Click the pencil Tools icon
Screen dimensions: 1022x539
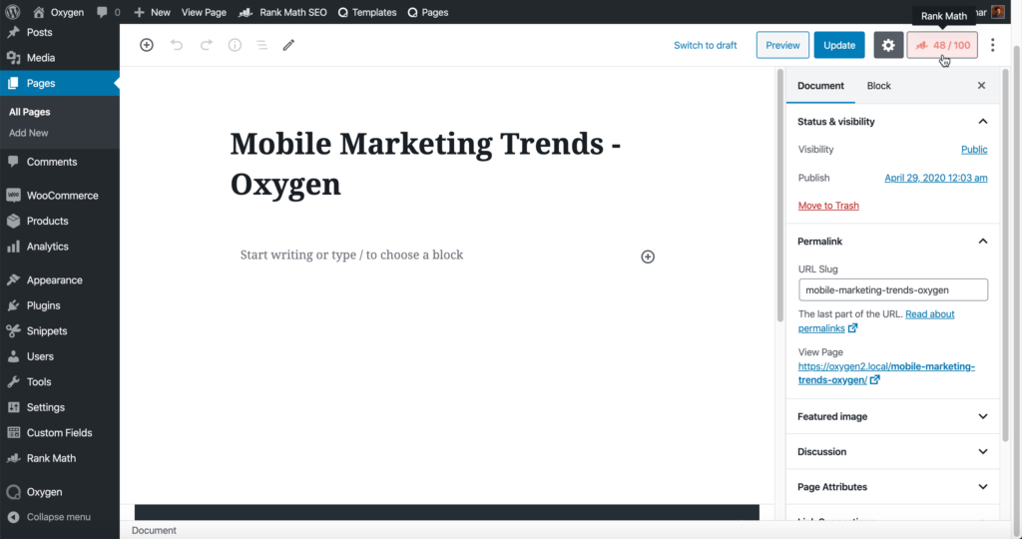pos(288,45)
